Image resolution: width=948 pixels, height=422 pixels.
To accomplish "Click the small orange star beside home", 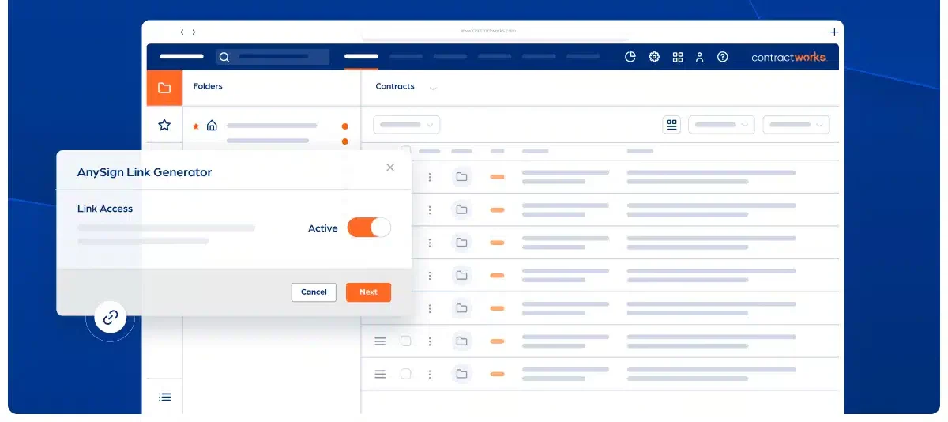I will coord(196,126).
